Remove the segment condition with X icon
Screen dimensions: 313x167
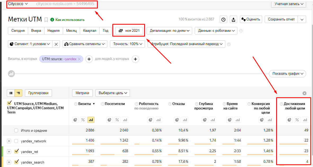[56, 44]
